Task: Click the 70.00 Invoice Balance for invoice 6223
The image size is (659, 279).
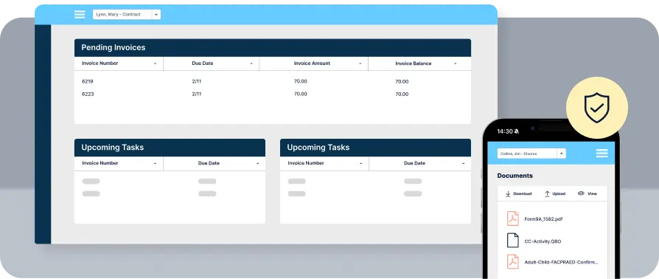Action: pos(402,94)
